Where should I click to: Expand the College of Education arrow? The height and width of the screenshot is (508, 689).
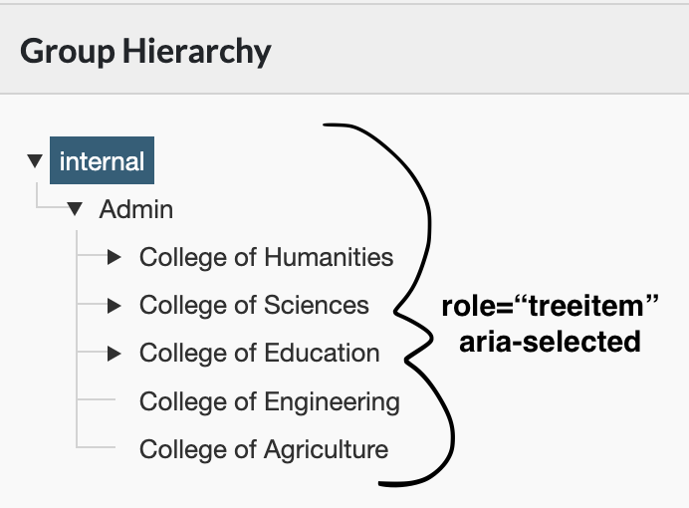click(115, 353)
